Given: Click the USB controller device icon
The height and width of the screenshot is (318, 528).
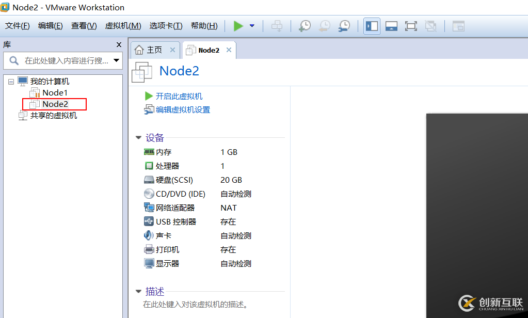Looking at the screenshot, I should coord(149,221).
